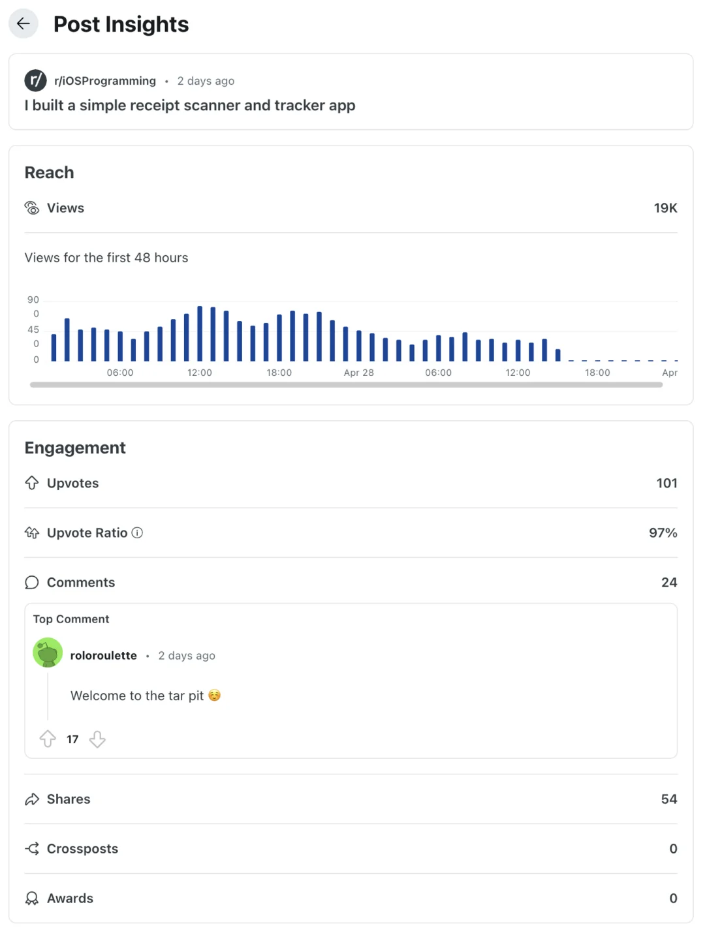Open the r/iOSProgramming subreddit avatar
The width and height of the screenshot is (705, 937).
point(35,80)
